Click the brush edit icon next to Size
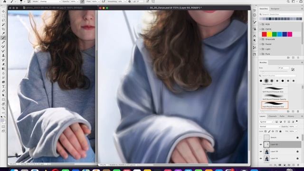The width and height of the screenshot is (304, 171). (x=293, y=69)
